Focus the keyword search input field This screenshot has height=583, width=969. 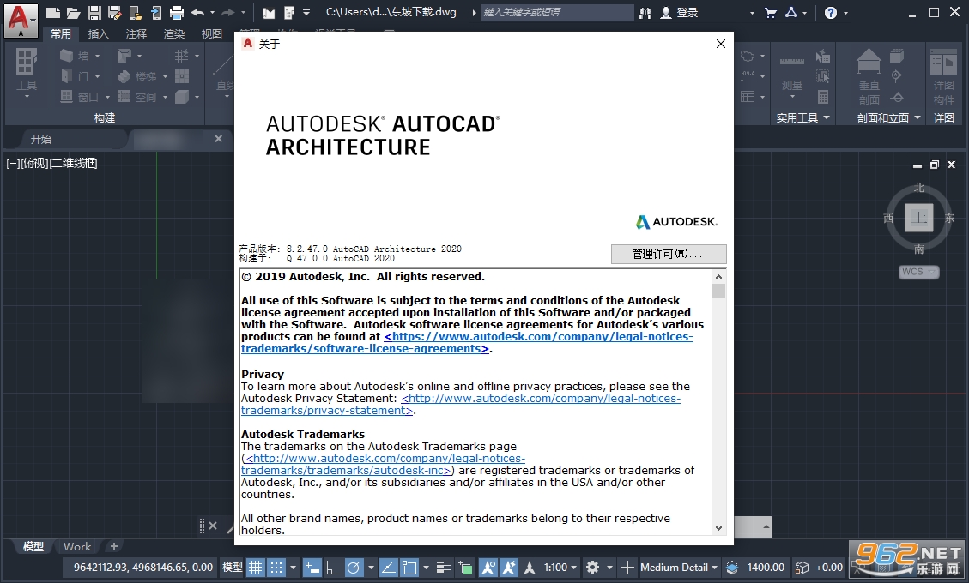(x=557, y=12)
